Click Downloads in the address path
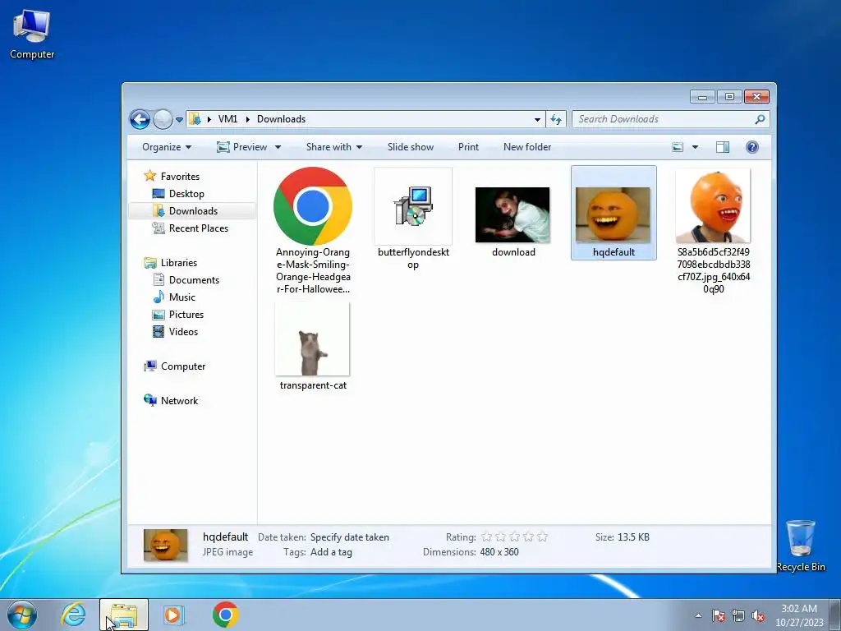Screen dimensions: 841x631 (281, 119)
